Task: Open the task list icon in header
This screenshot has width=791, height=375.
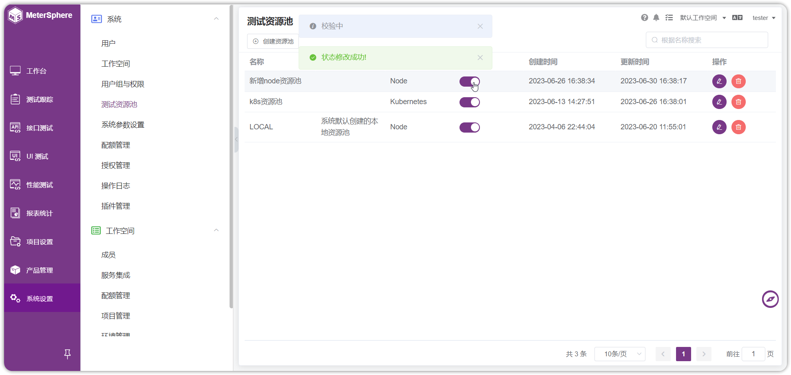Action: [669, 17]
